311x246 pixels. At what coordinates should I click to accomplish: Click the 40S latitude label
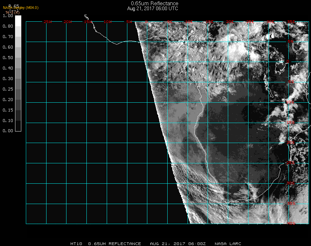pyautogui.click(x=291, y=223)
